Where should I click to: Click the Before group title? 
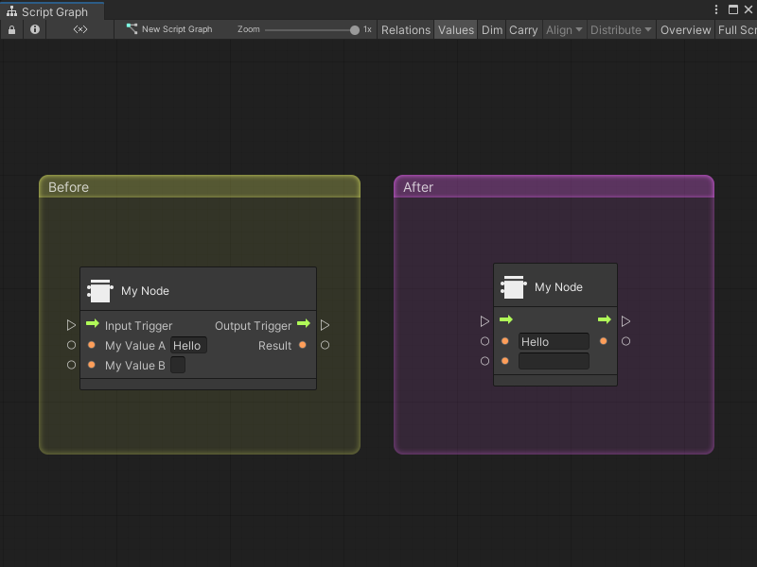tap(69, 187)
